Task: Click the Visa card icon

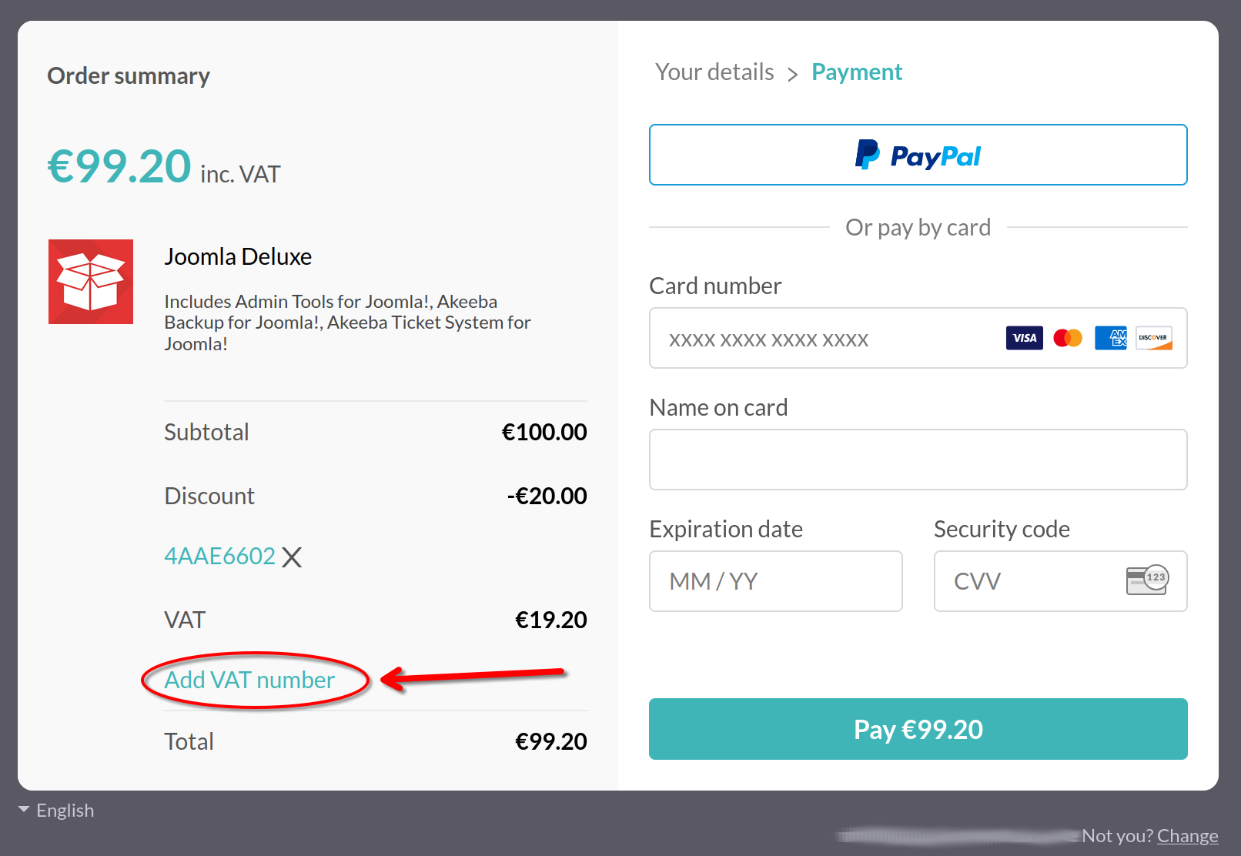Action: coord(1024,338)
